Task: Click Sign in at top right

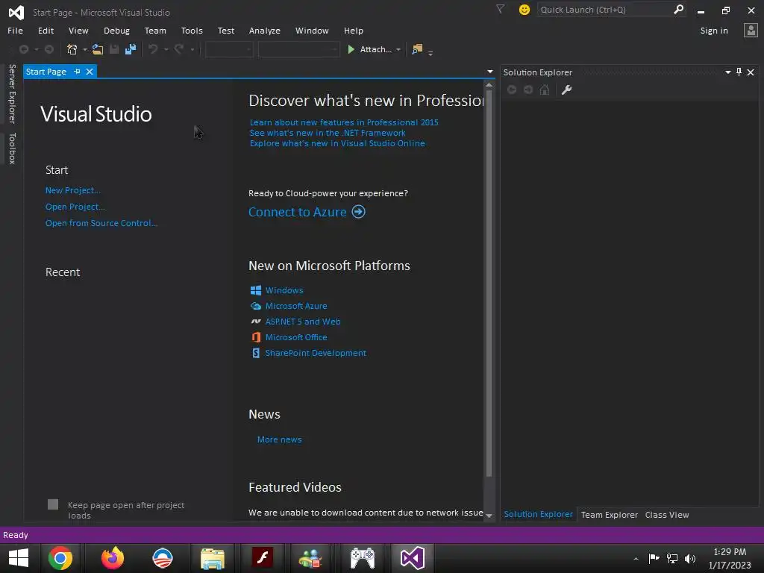Action: coord(714,31)
